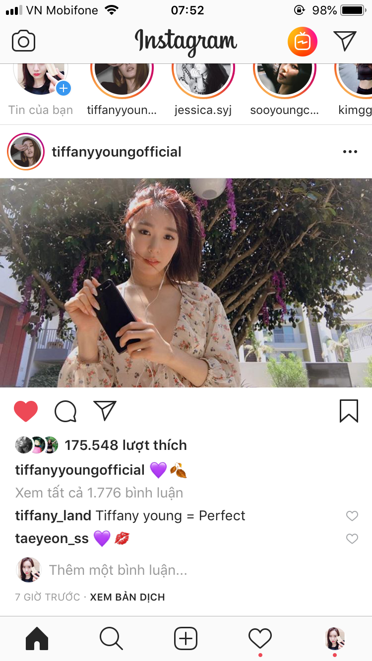The height and width of the screenshot is (661, 372).
Task: Open the activity heart tab
Action: pos(260,638)
